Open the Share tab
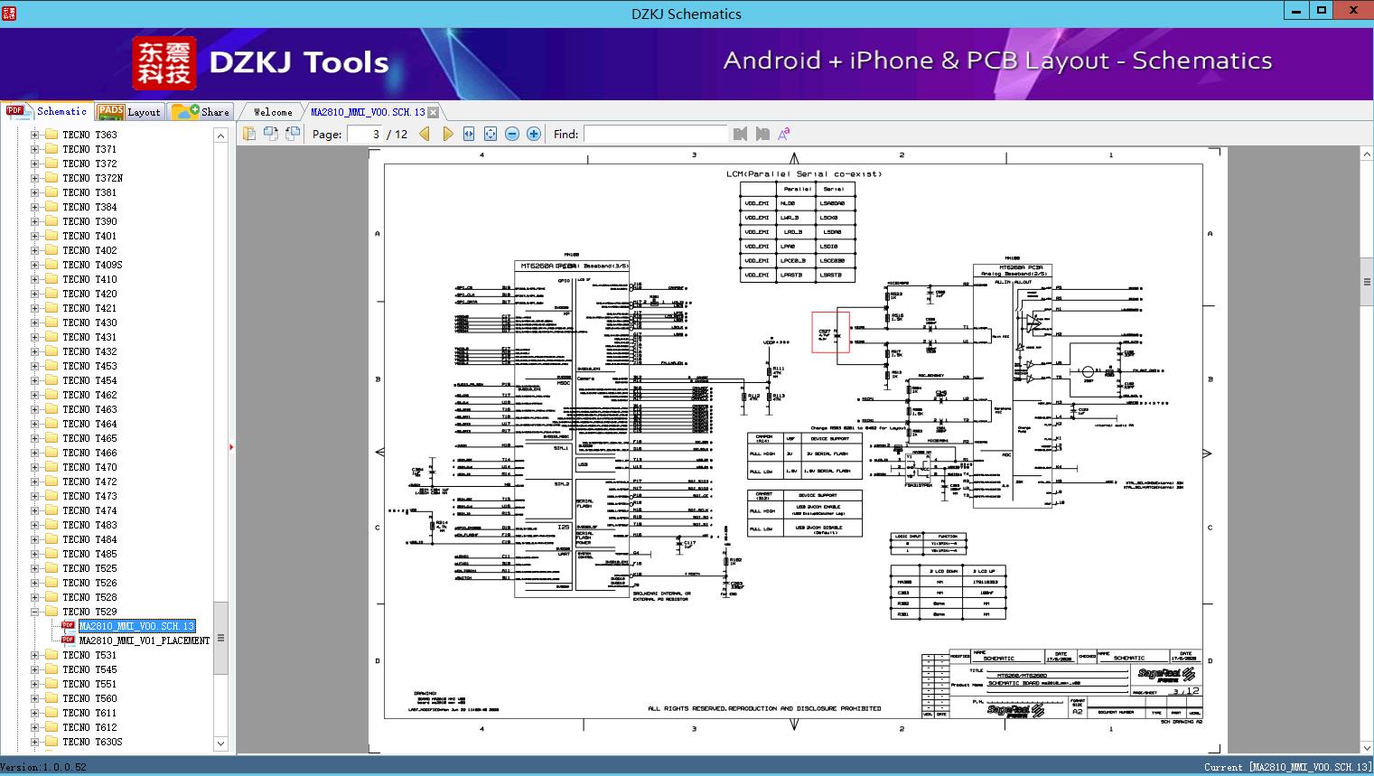This screenshot has height=776, width=1374. [201, 112]
